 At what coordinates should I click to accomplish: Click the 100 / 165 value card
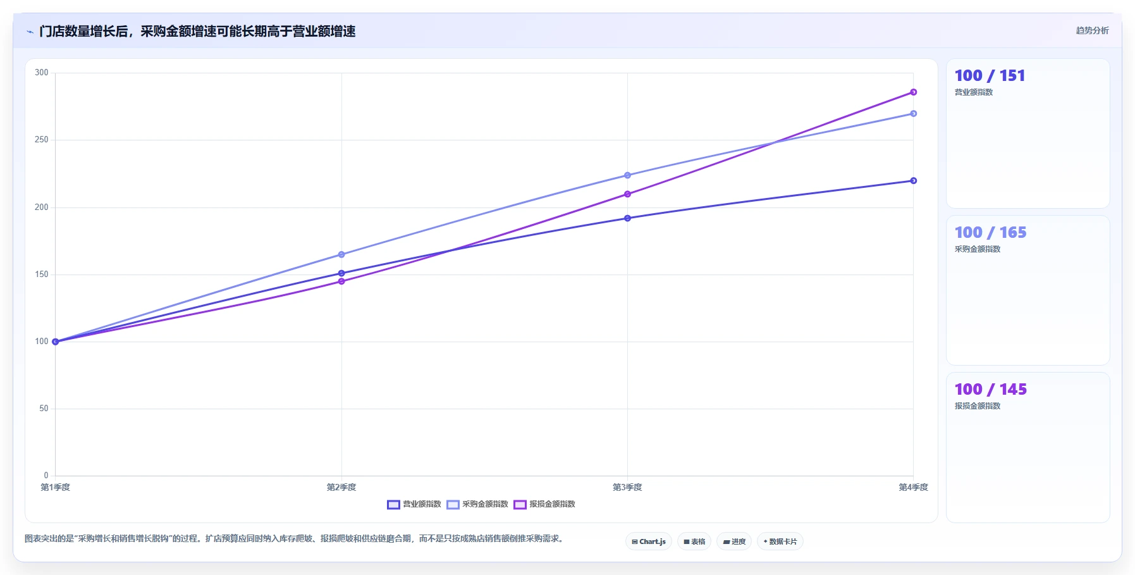(1028, 290)
